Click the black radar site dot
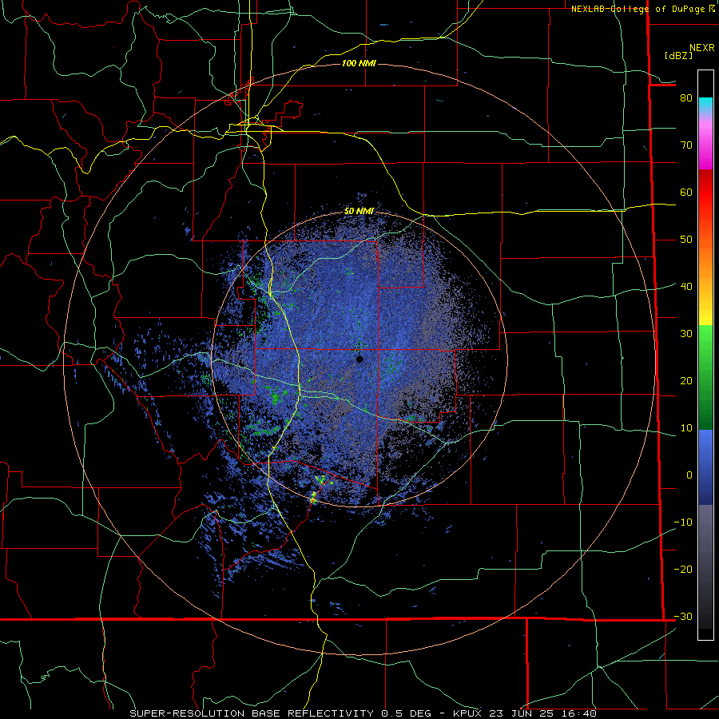Viewport: 719px width, 719px height. (359, 359)
